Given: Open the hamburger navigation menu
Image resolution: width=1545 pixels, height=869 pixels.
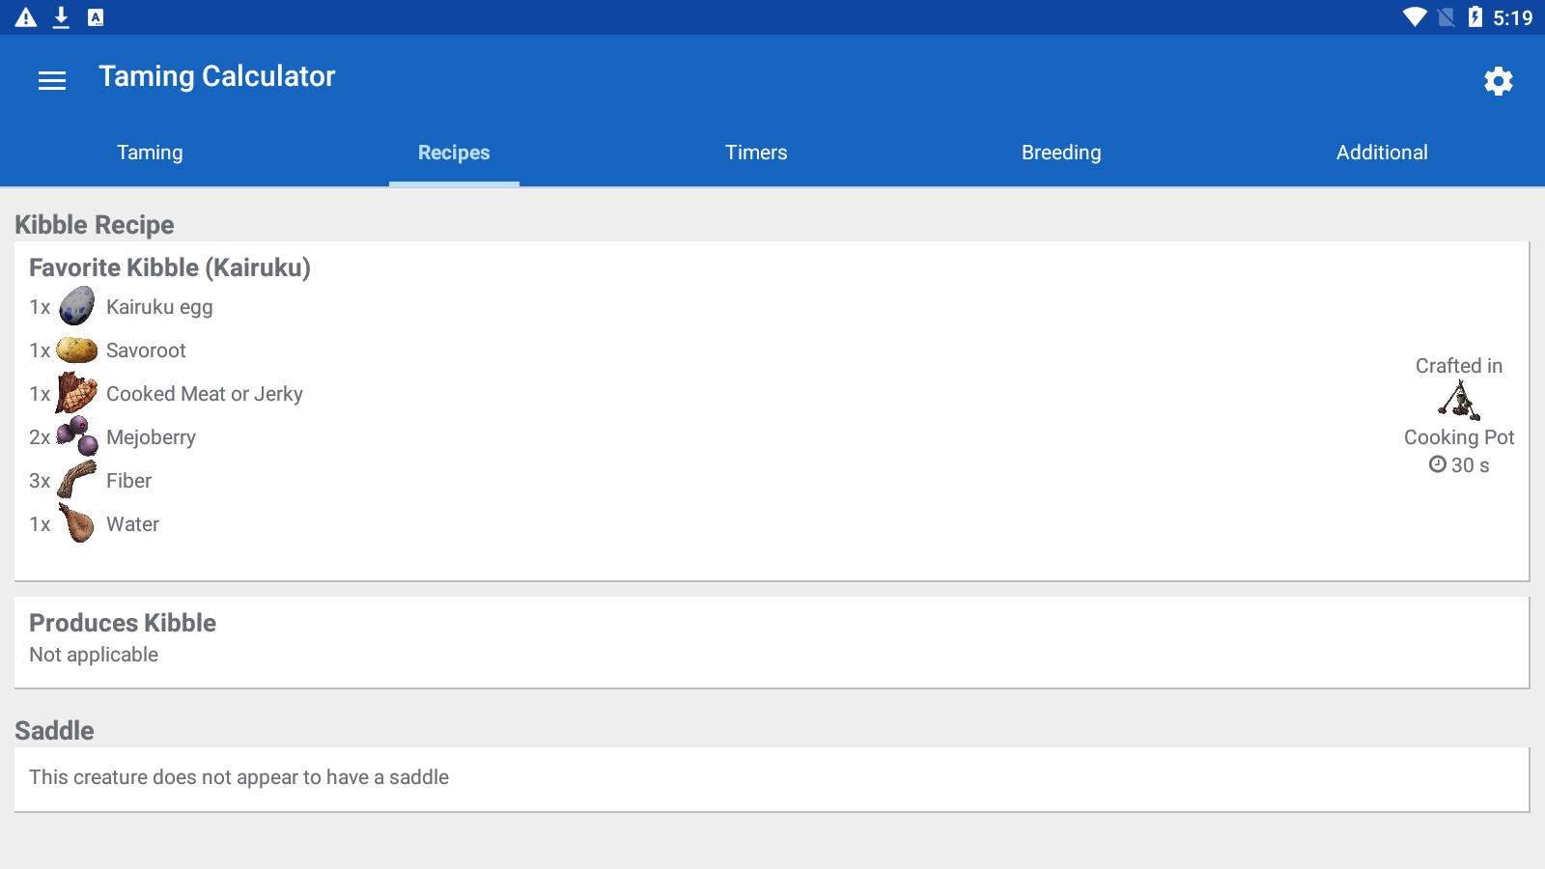Looking at the screenshot, I should coord(52,81).
